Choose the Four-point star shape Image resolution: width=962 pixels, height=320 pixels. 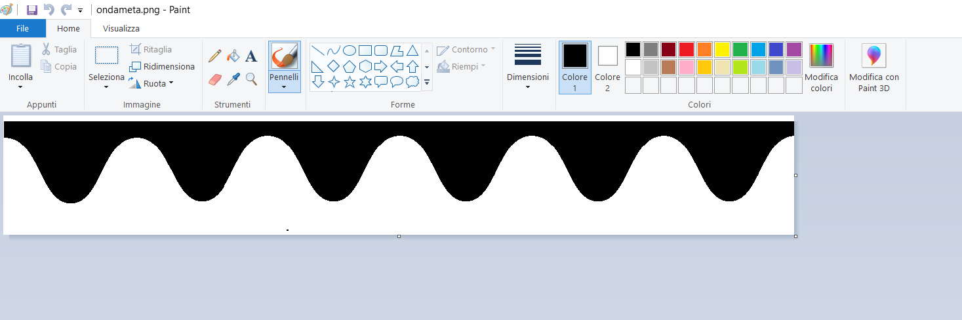[x=334, y=82]
